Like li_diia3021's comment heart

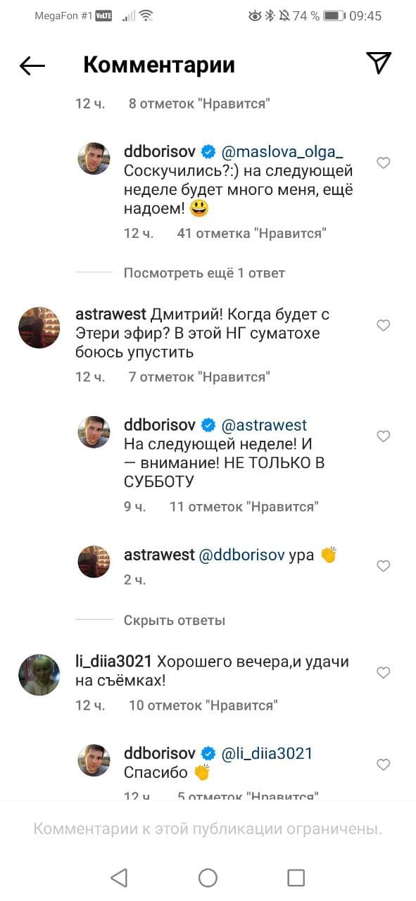point(383,673)
